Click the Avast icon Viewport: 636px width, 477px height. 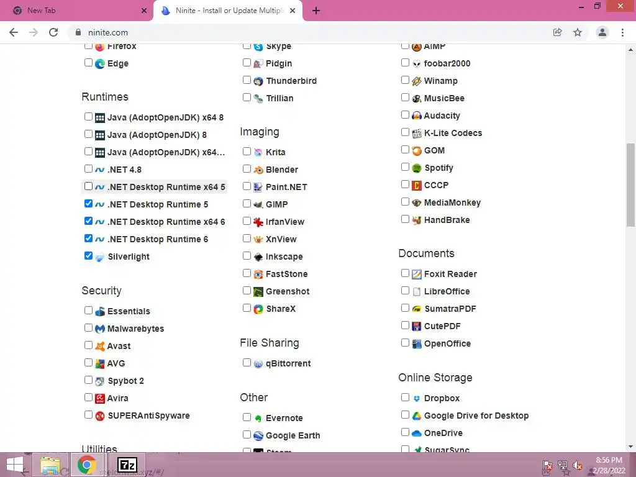(x=100, y=347)
